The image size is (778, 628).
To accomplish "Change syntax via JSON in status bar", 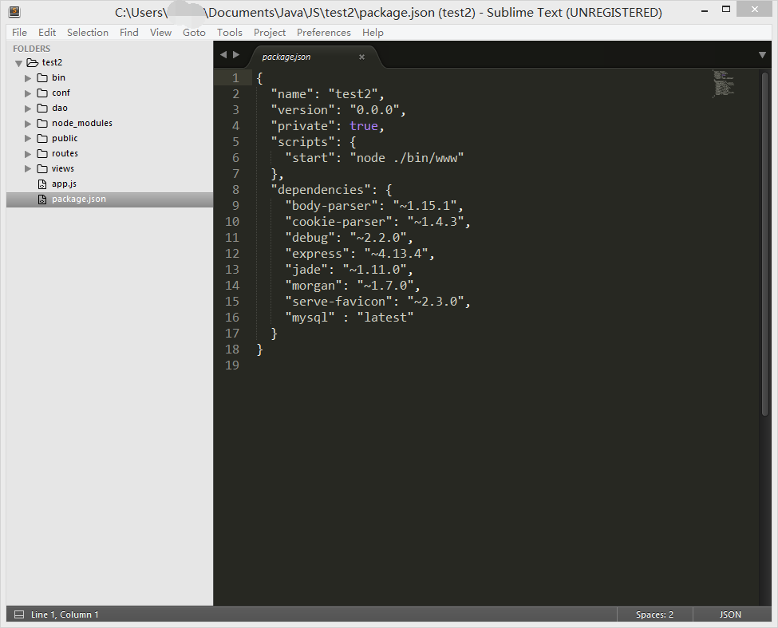I will (730, 614).
